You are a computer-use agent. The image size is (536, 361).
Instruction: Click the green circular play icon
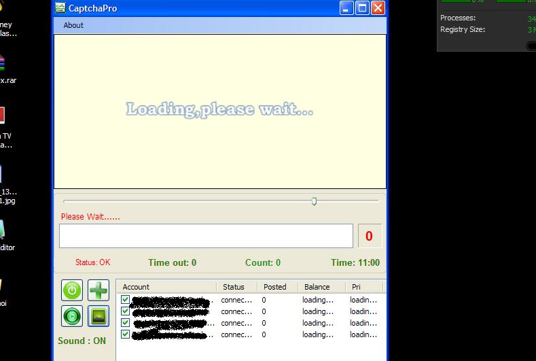(72, 316)
